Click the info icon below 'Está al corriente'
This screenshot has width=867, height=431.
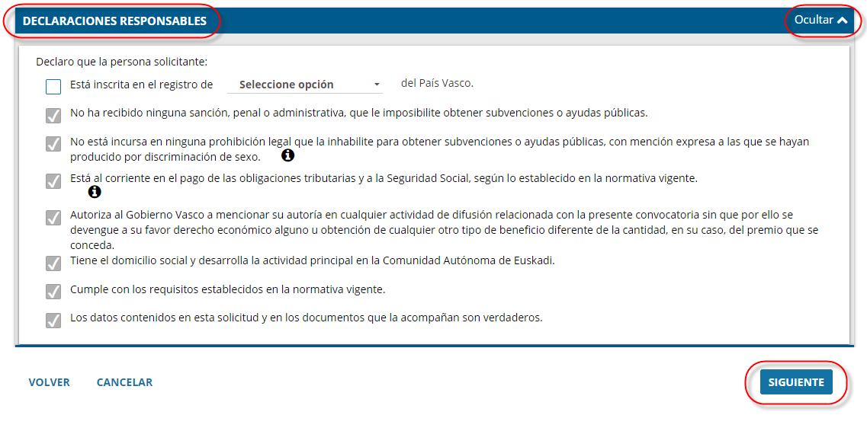point(95,192)
